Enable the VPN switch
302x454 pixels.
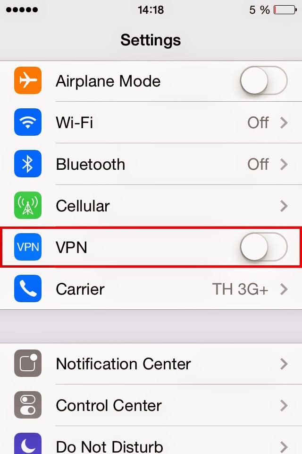pyautogui.click(x=264, y=247)
